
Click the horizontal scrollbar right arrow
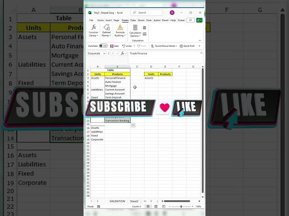point(199,201)
